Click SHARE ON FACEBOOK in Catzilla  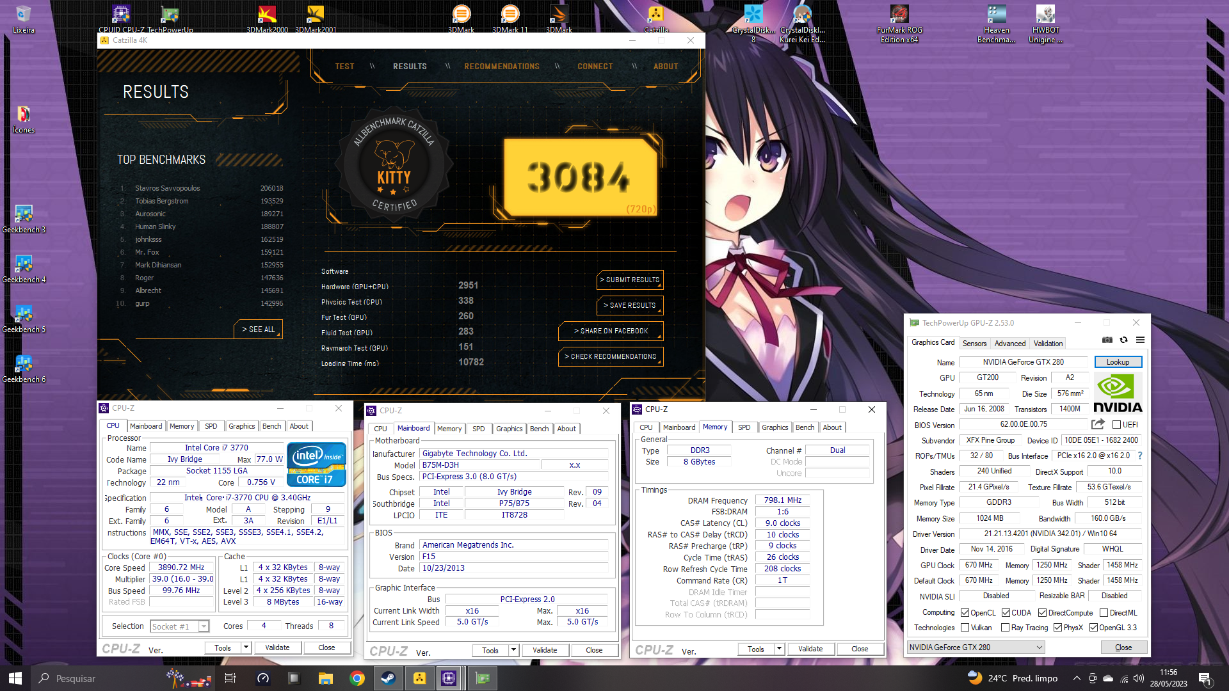click(611, 331)
